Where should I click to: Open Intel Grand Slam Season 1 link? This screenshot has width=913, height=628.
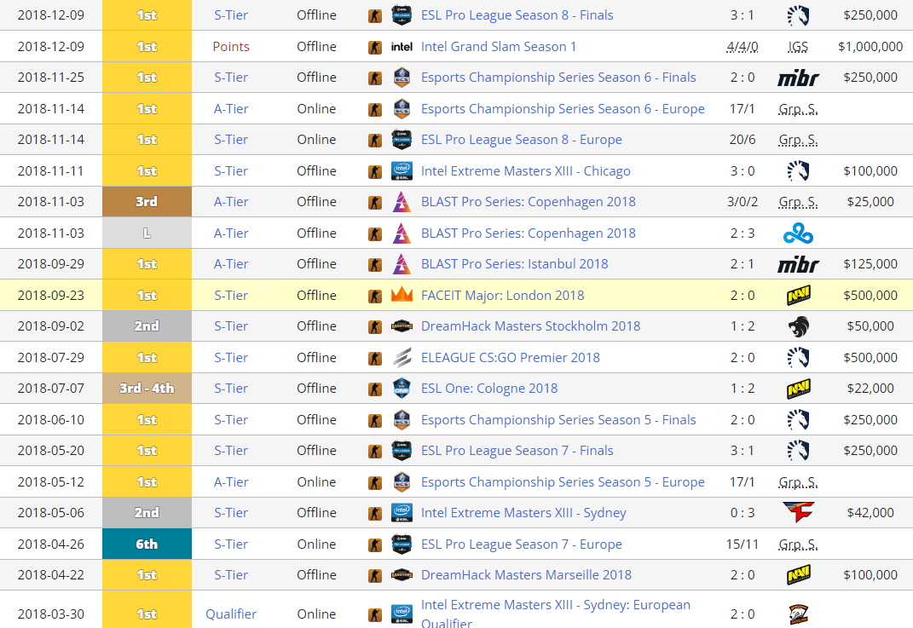click(x=499, y=47)
